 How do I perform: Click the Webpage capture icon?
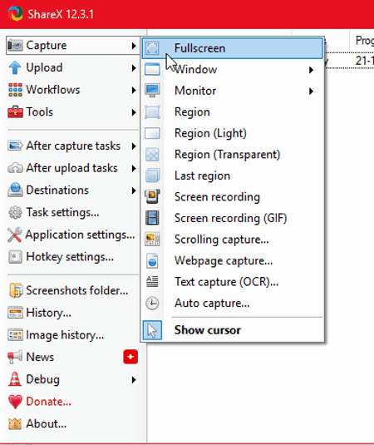[152, 260]
